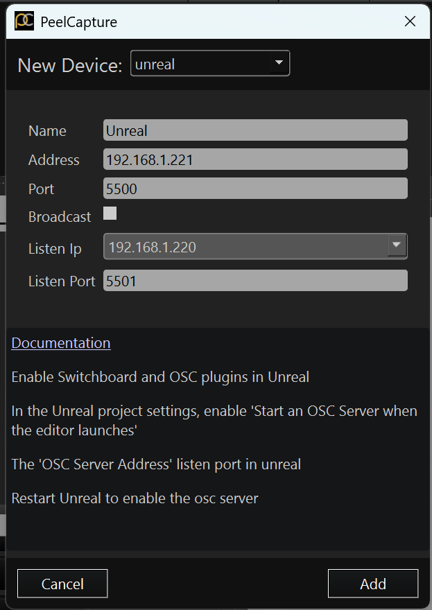Screen dimensions: 432x610
Task: Open the New Device type dropdown
Action: point(209,64)
